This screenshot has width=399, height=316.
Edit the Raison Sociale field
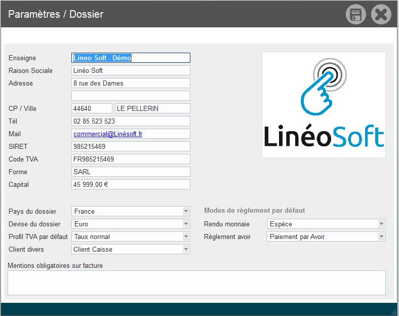131,70
